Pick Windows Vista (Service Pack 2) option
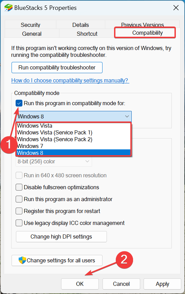The height and width of the screenshot is (294, 185). [73, 139]
